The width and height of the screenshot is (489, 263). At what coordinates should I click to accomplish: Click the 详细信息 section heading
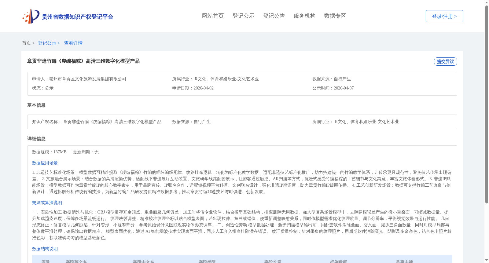point(36,139)
